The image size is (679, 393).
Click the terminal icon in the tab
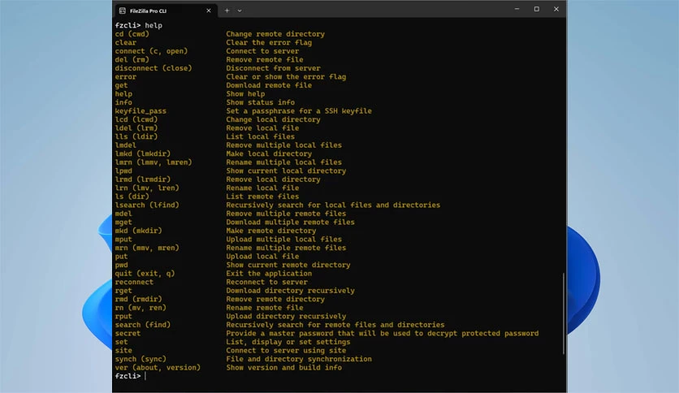pos(123,11)
